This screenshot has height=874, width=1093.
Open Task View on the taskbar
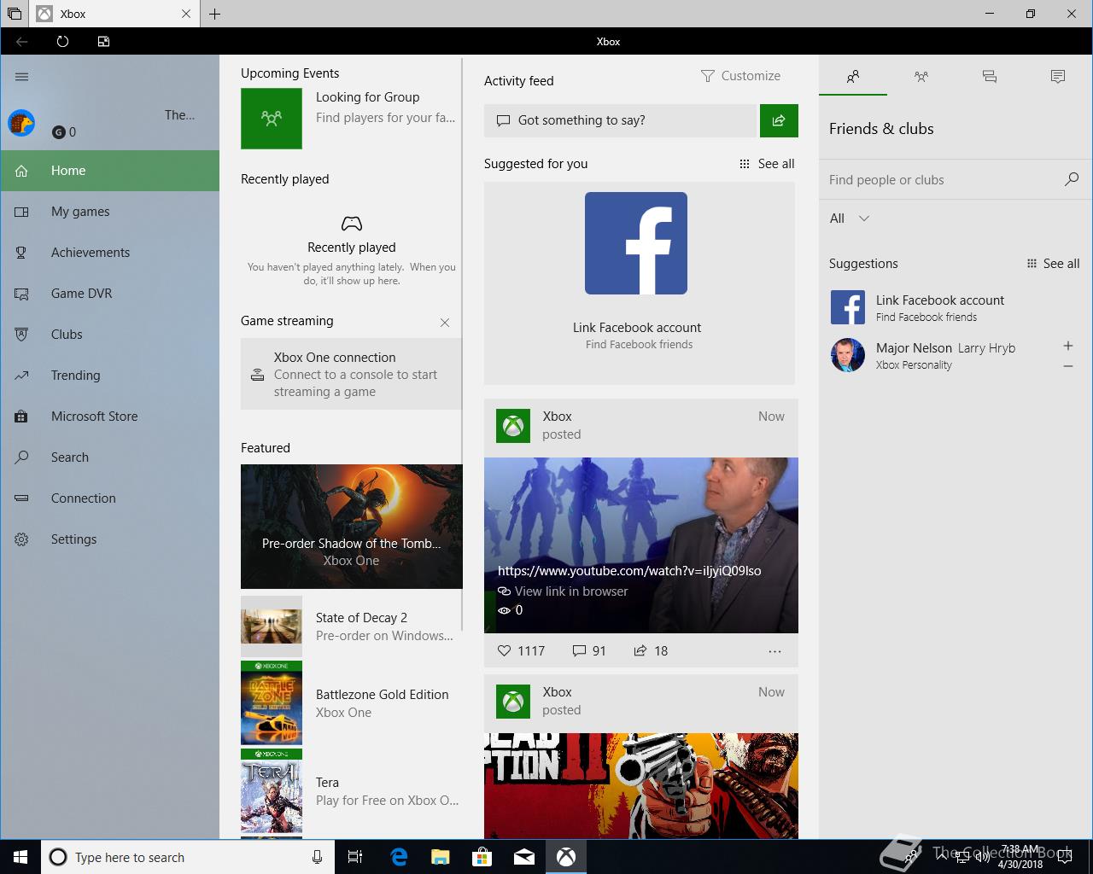pyautogui.click(x=355, y=857)
